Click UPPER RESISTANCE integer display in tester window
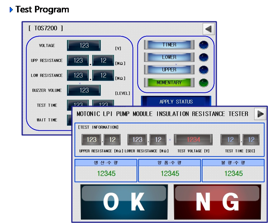Viewport: 268px width, 223px height. pyautogui.click(x=91, y=140)
